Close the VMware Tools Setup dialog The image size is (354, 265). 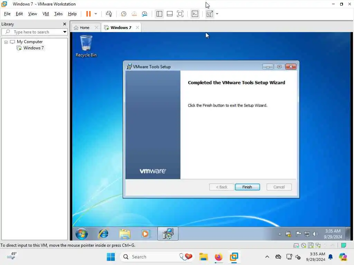click(x=290, y=67)
